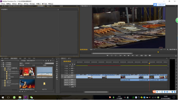The image size is (178, 100).
Task: Expand the master audio track
Action: [x=70, y=87]
